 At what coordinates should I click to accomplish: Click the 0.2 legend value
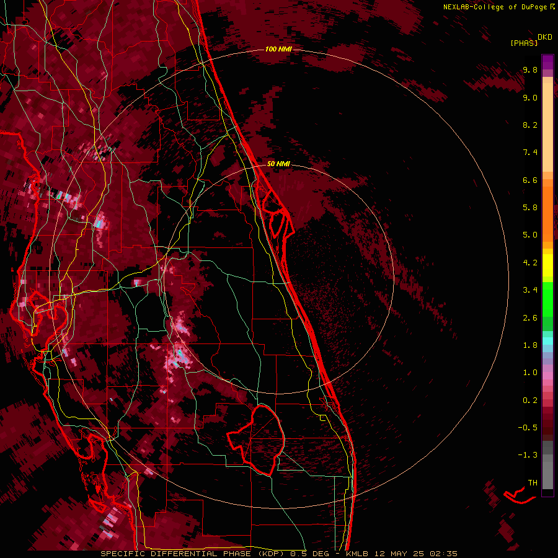[530, 401]
